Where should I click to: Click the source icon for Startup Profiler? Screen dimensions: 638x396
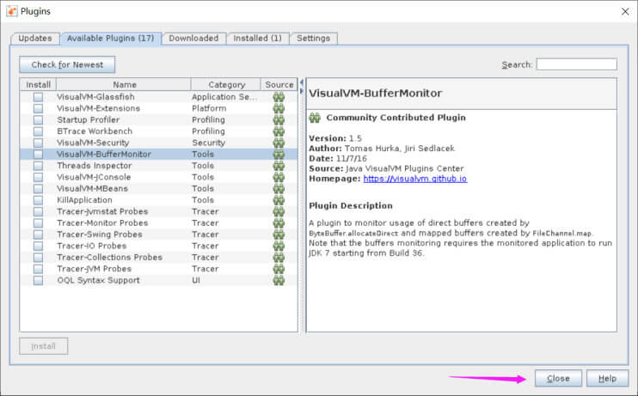click(279, 119)
